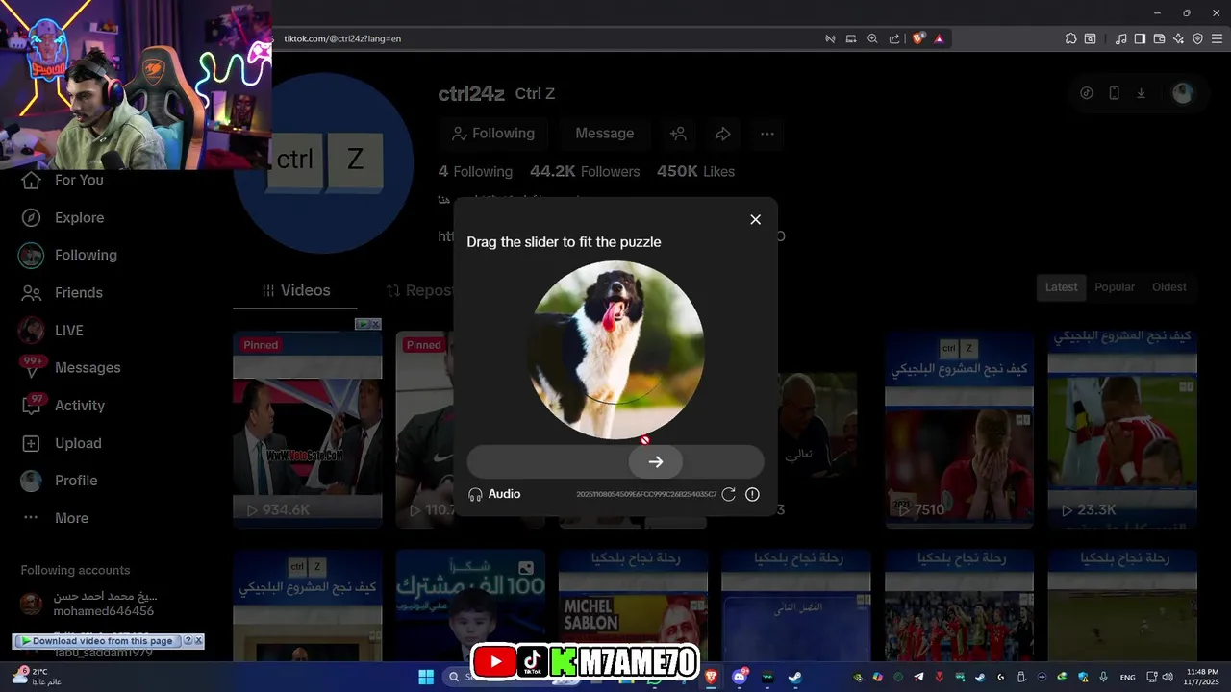Open Following feed in sidebar
The image size is (1231, 692).
click(67, 255)
